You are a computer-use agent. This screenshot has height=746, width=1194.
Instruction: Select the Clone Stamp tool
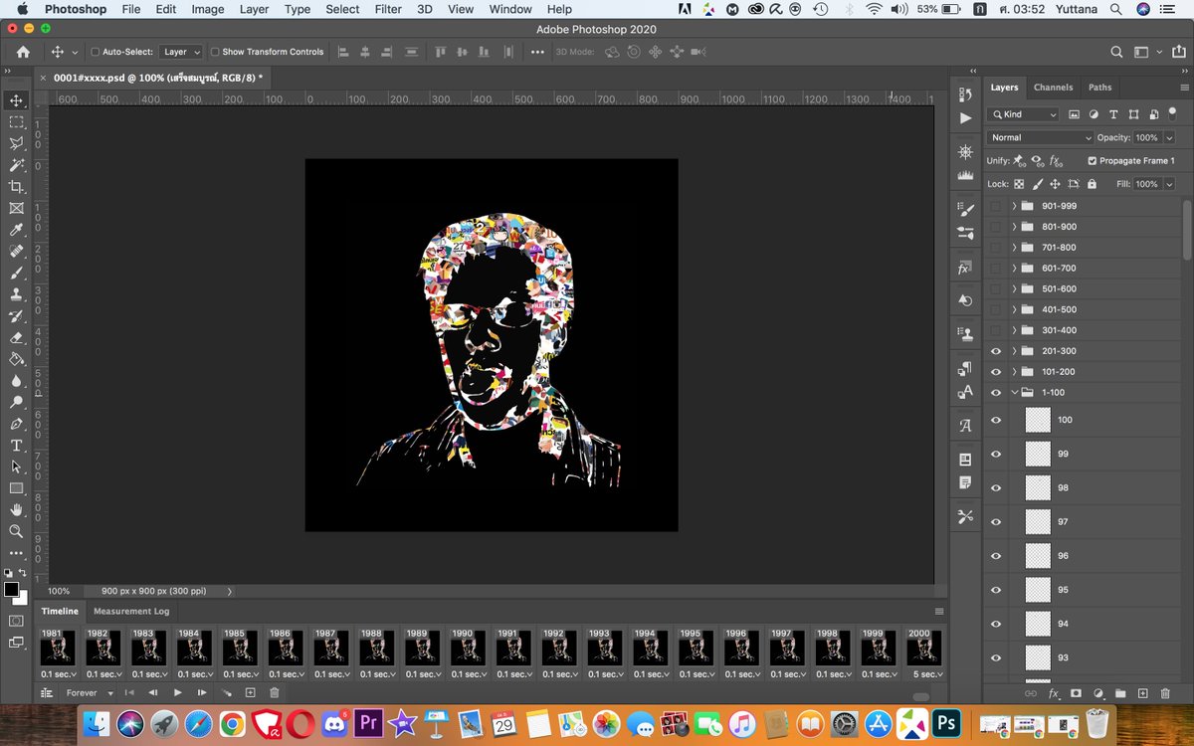coord(16,294)
